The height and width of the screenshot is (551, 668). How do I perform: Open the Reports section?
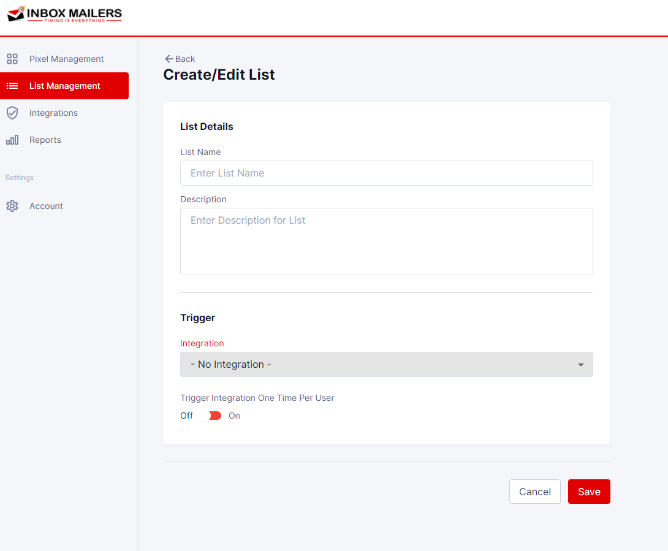(64, 140)
